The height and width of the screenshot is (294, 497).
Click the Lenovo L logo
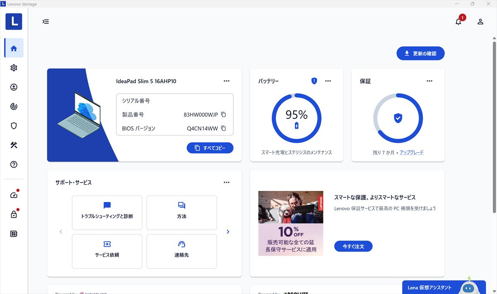(x=14, y=22)
